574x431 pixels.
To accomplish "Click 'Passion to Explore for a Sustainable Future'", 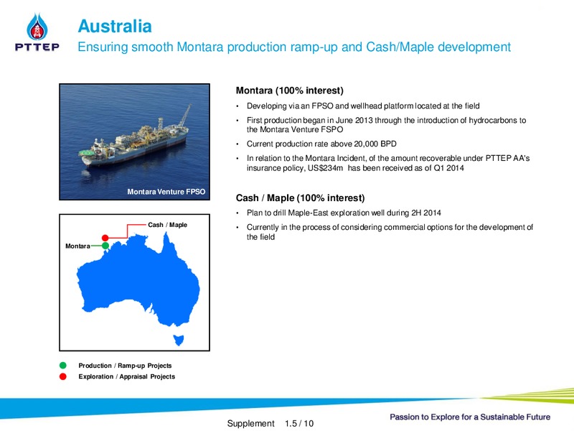I will point(470,417).
